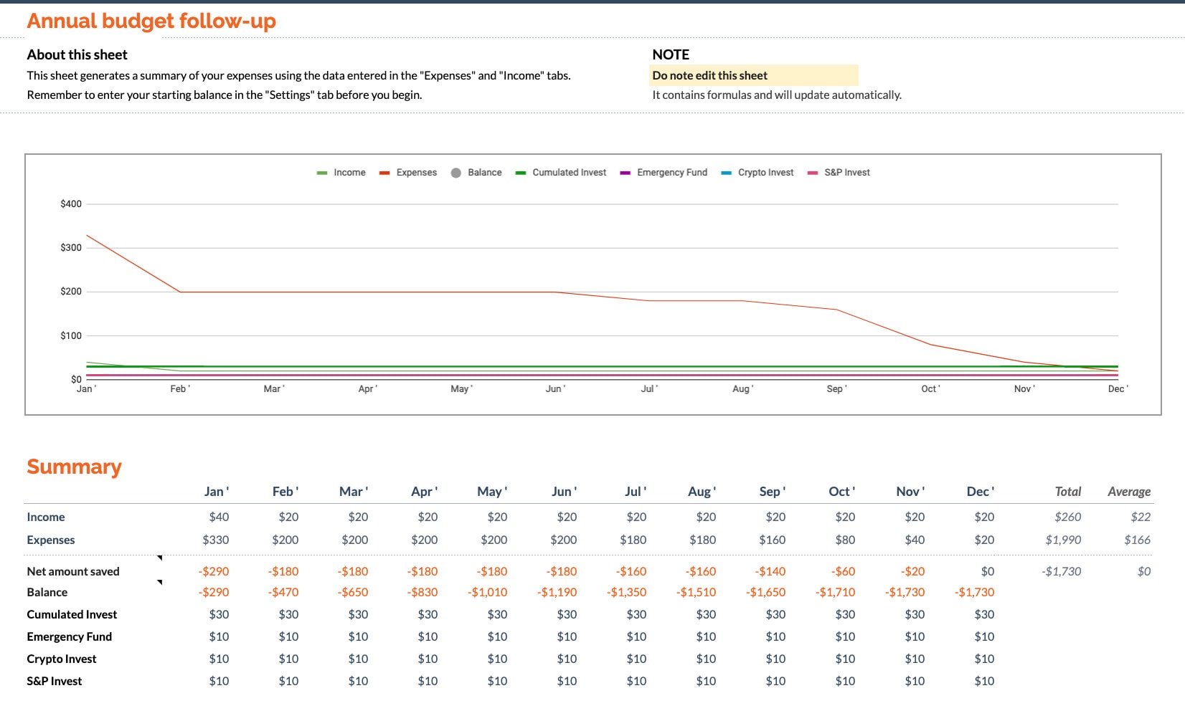Screen dimensions: 1185x721
Task: Click the Annual budget follow-up title
Action: tap(151, 21)
